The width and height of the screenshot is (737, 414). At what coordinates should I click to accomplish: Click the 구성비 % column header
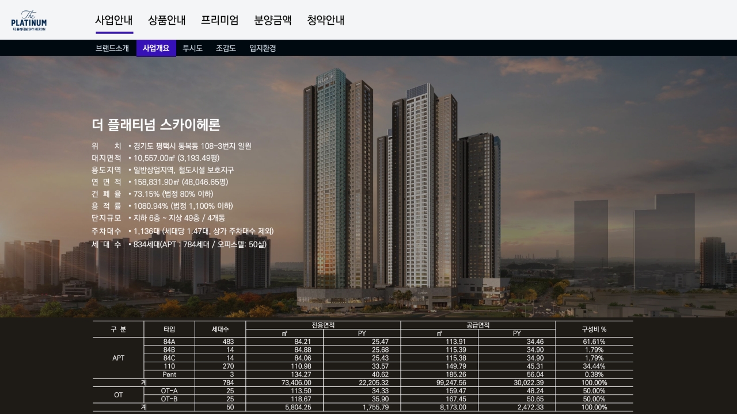point(594,329)
